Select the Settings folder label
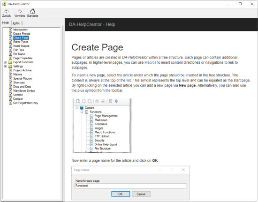 [18, 66]
